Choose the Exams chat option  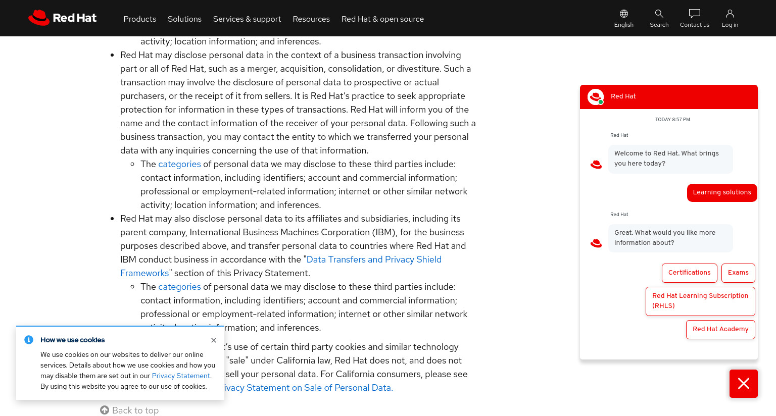(x=738, y=273)
